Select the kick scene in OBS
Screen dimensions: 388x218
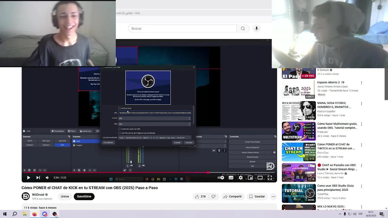coord(62,145)
